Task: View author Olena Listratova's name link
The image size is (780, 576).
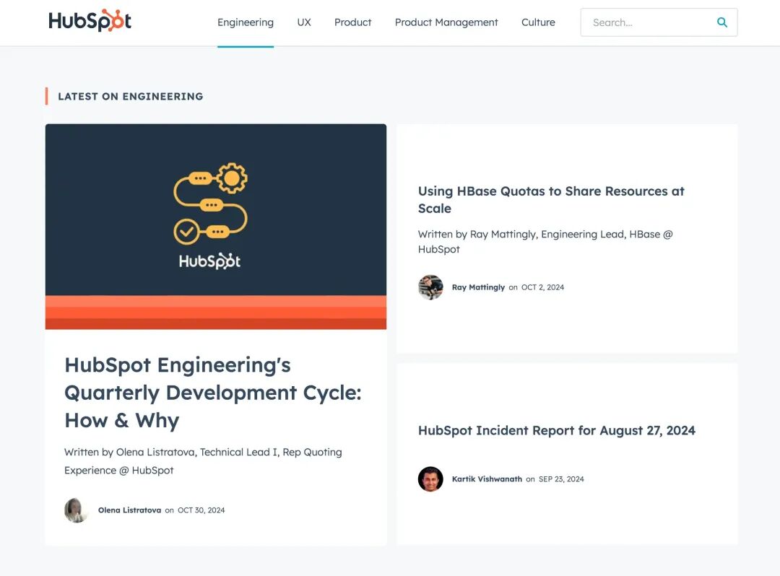Action: 129,510
